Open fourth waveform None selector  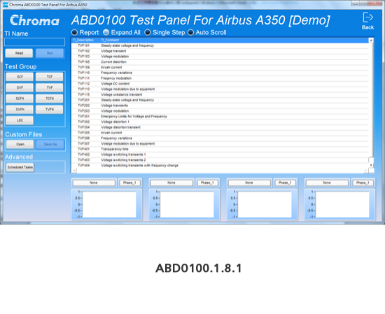coord(327,183)
